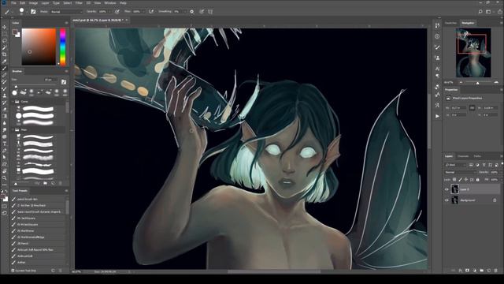504x284 pixels.
Task: Toggle lock transparent pixels icon
Action: 454,180
